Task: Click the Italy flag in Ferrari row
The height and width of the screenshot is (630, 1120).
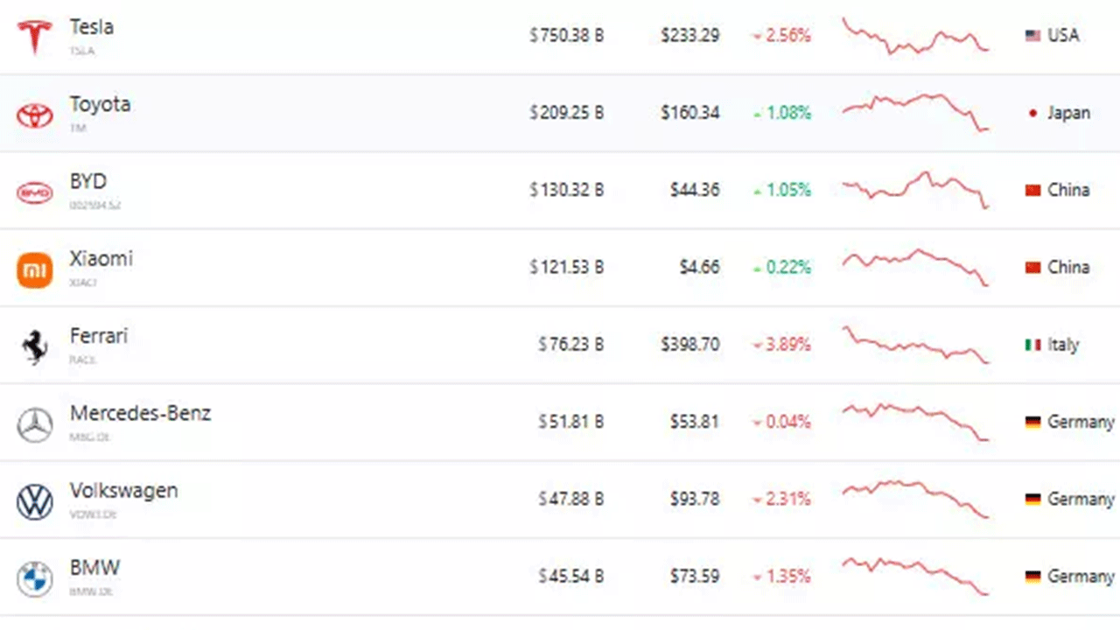Action: (x=1032, y=345)
